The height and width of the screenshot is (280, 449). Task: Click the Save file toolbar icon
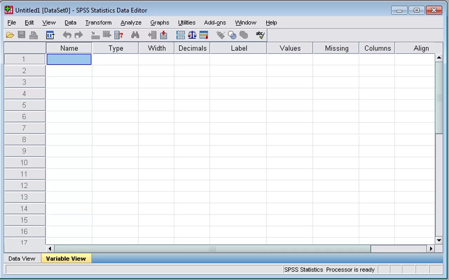(x=21, y=35)
